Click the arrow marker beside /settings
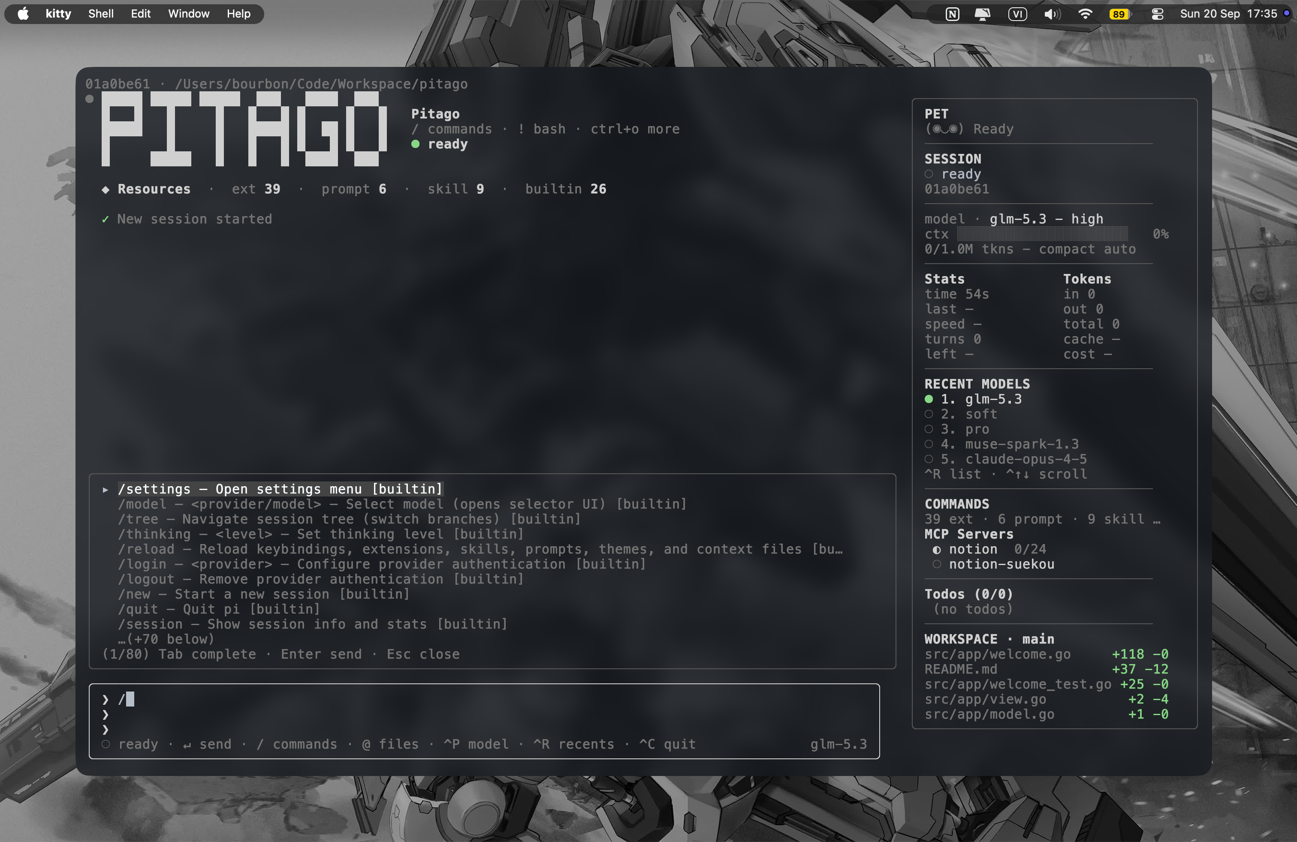 pos(105,490)
